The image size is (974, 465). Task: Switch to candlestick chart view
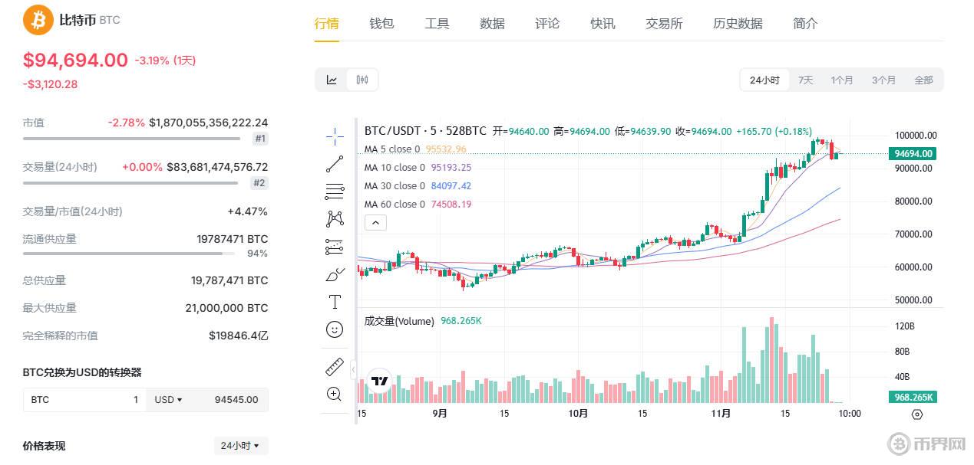point(362,80)
